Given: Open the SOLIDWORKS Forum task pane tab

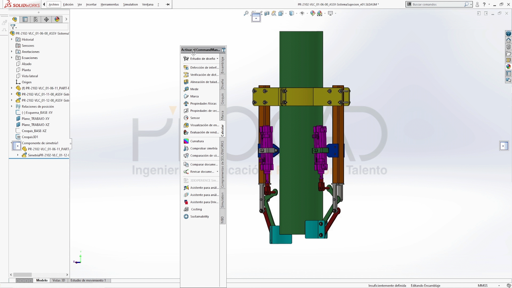Looking at the screenshot, I should coord(509,80).
